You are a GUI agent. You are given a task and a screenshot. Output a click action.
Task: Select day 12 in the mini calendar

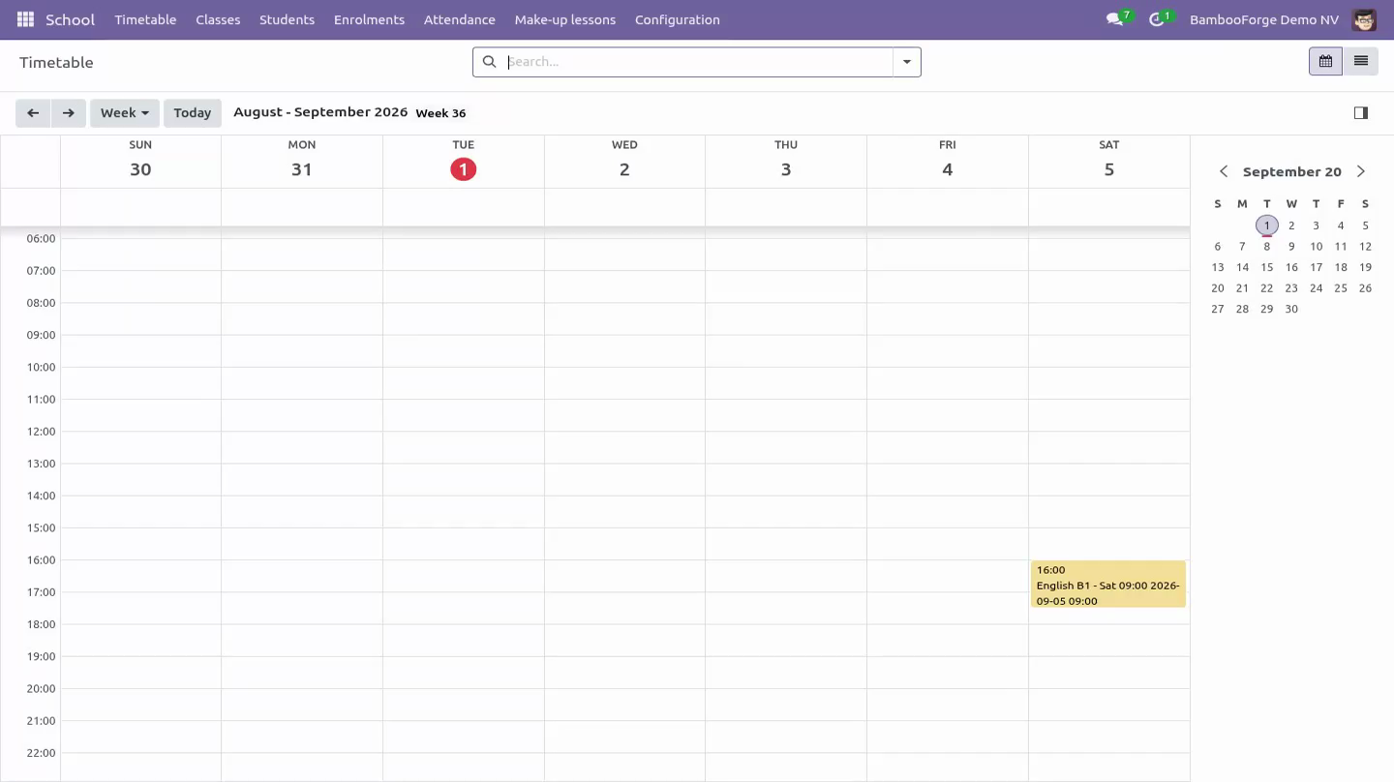pos(1365,246)
